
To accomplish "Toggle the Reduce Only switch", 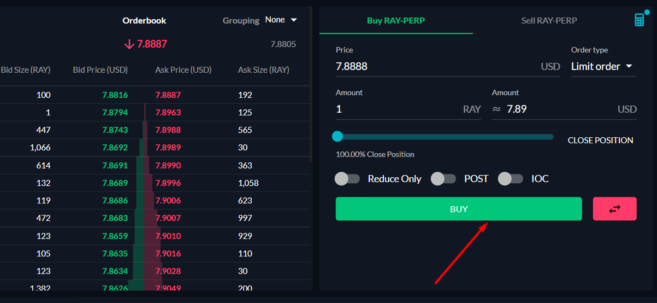I will (x=347, y=178).
